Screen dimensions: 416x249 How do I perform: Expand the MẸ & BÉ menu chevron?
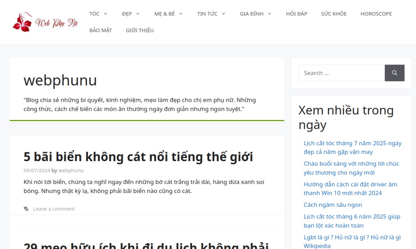181,14
